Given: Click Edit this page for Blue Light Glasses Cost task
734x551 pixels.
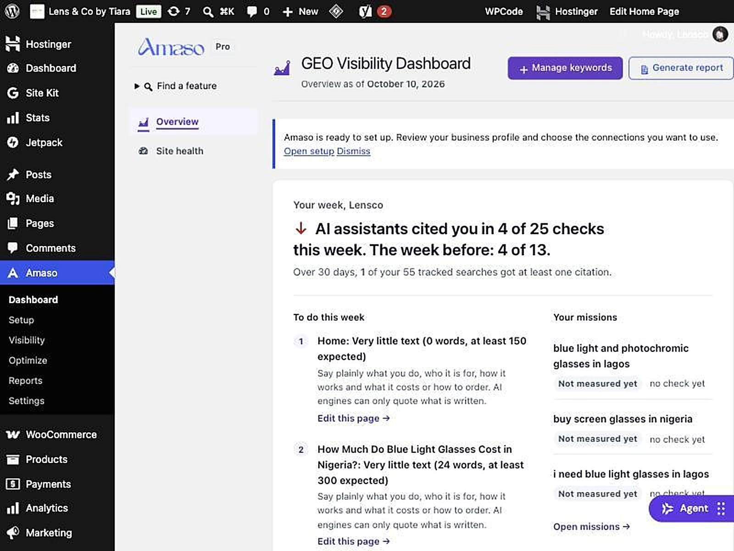Looking at the screenshot, I should pyautogui.click(x=354, y=541).
